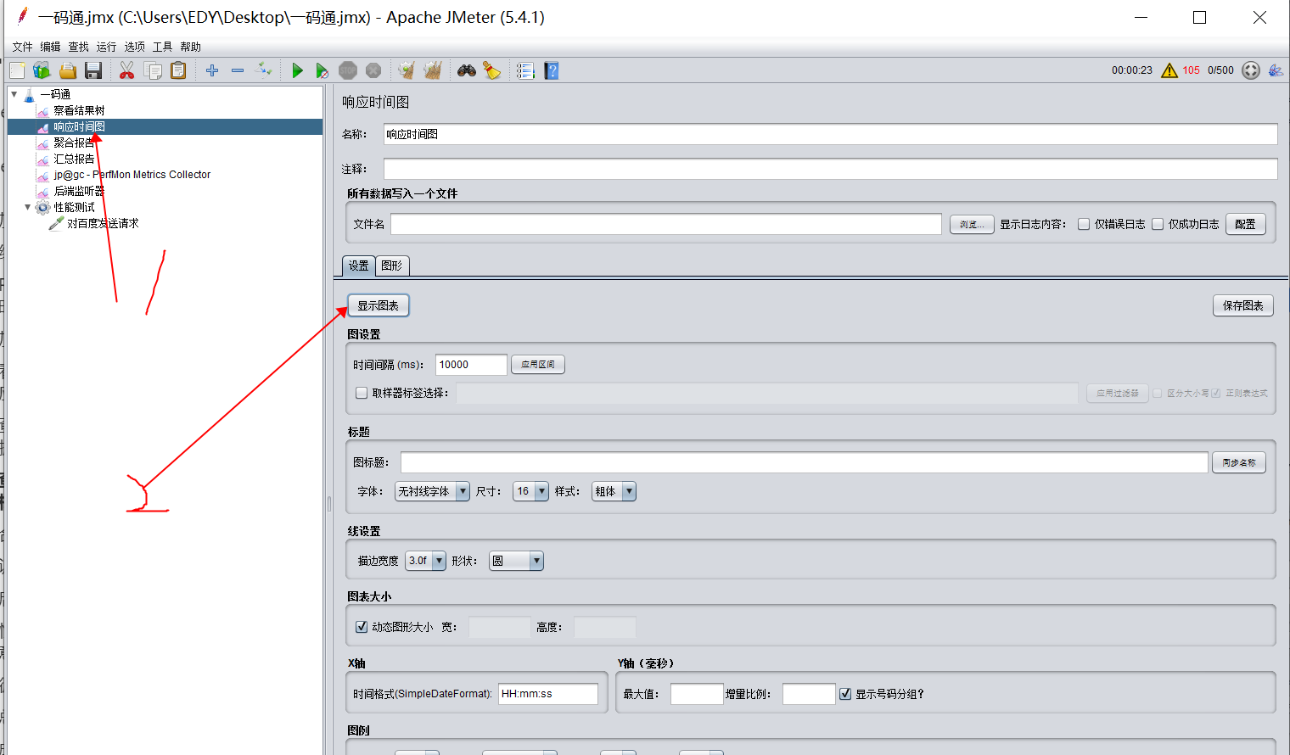Click the Open file folder icon
Screen dimensions: 1290x755
pyautogui.click(x=68, y=70)
